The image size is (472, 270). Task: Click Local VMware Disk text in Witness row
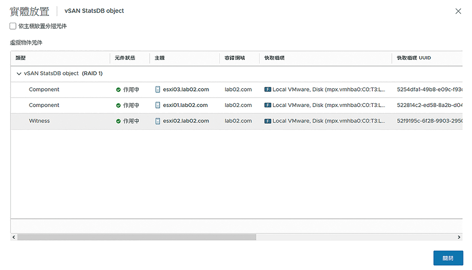pyautogui.click(x=329, y=121)
